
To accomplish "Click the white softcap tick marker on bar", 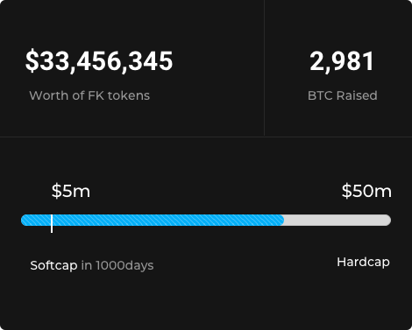I will [x=52, y=223].
